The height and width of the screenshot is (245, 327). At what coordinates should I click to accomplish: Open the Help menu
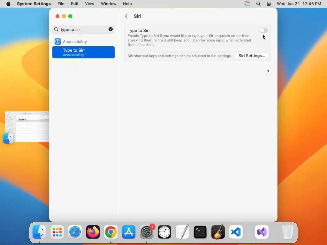[x=127, y=4]
